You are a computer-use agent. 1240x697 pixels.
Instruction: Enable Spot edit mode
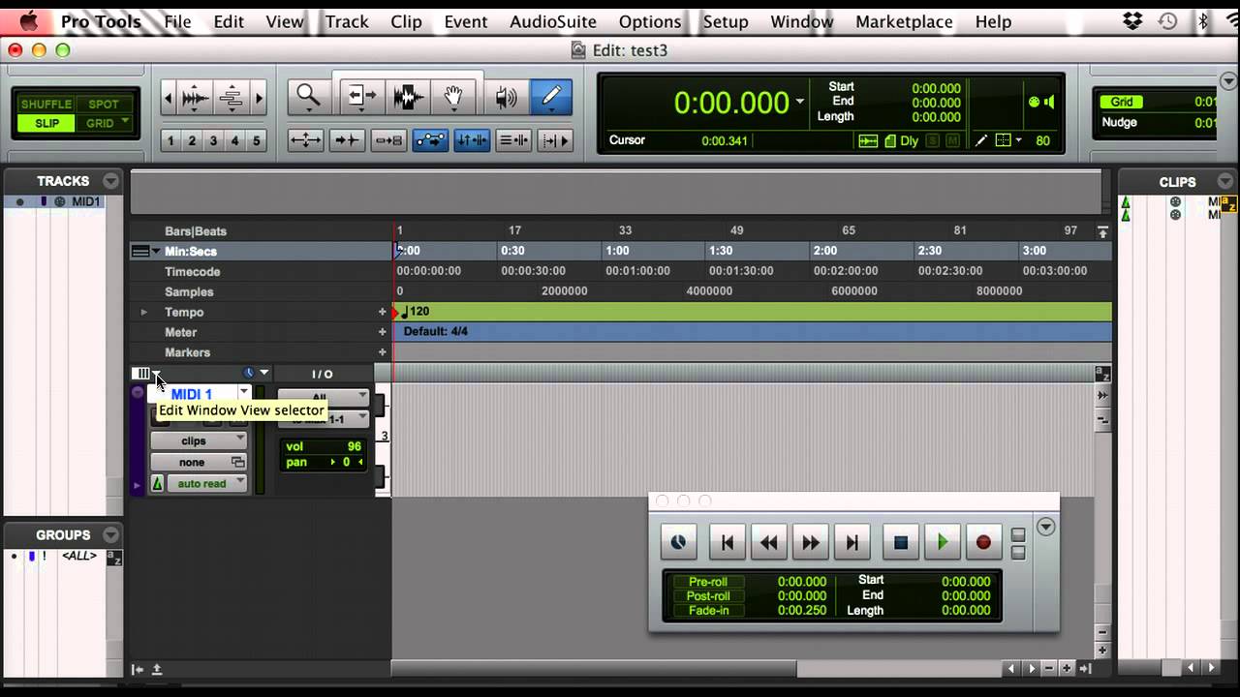(104, 104)
